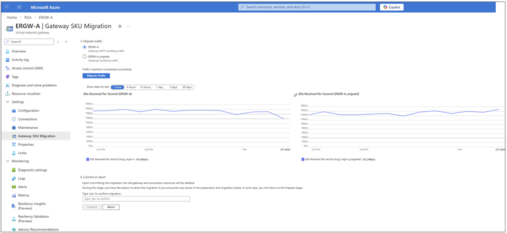507x233 pixels.
Task: Click the ergw-a legend color swatch
Action: coord(88,159)
